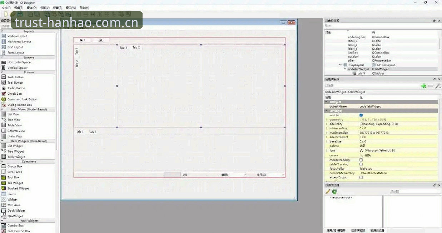The image size is (442, 233).
Task: Choose the Tool Button widget icon
Action: [x=4, y=83]
